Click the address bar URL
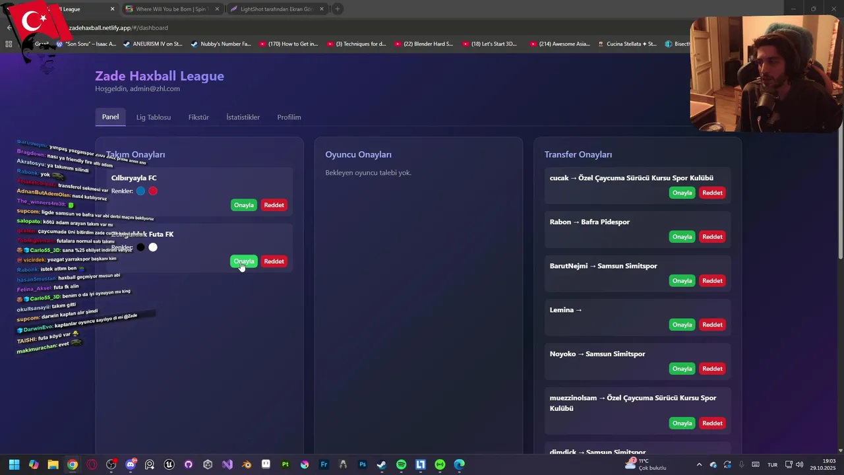 click(119, 28)
